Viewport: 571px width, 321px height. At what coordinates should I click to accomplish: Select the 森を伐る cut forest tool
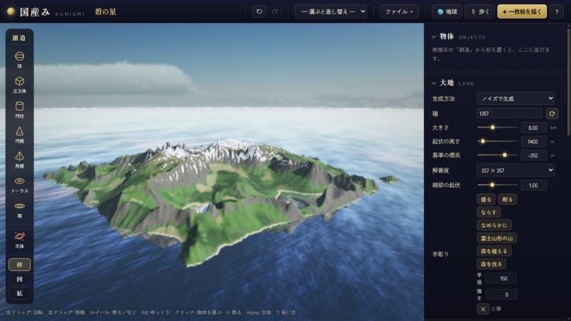coord(491,264)
